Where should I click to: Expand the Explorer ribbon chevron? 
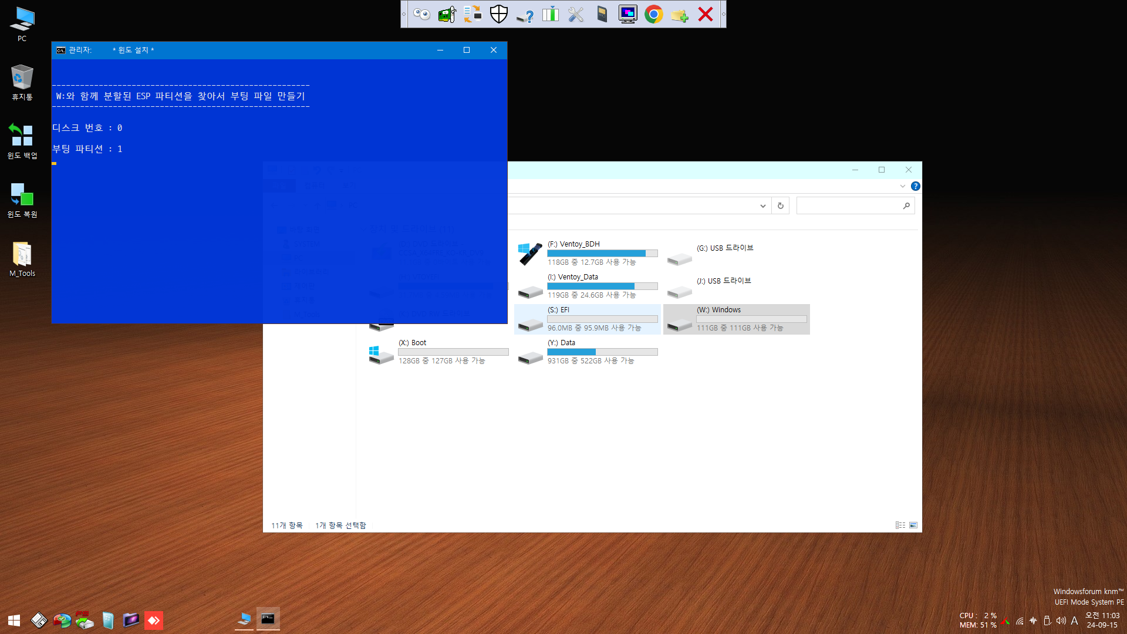pos(903,187)
